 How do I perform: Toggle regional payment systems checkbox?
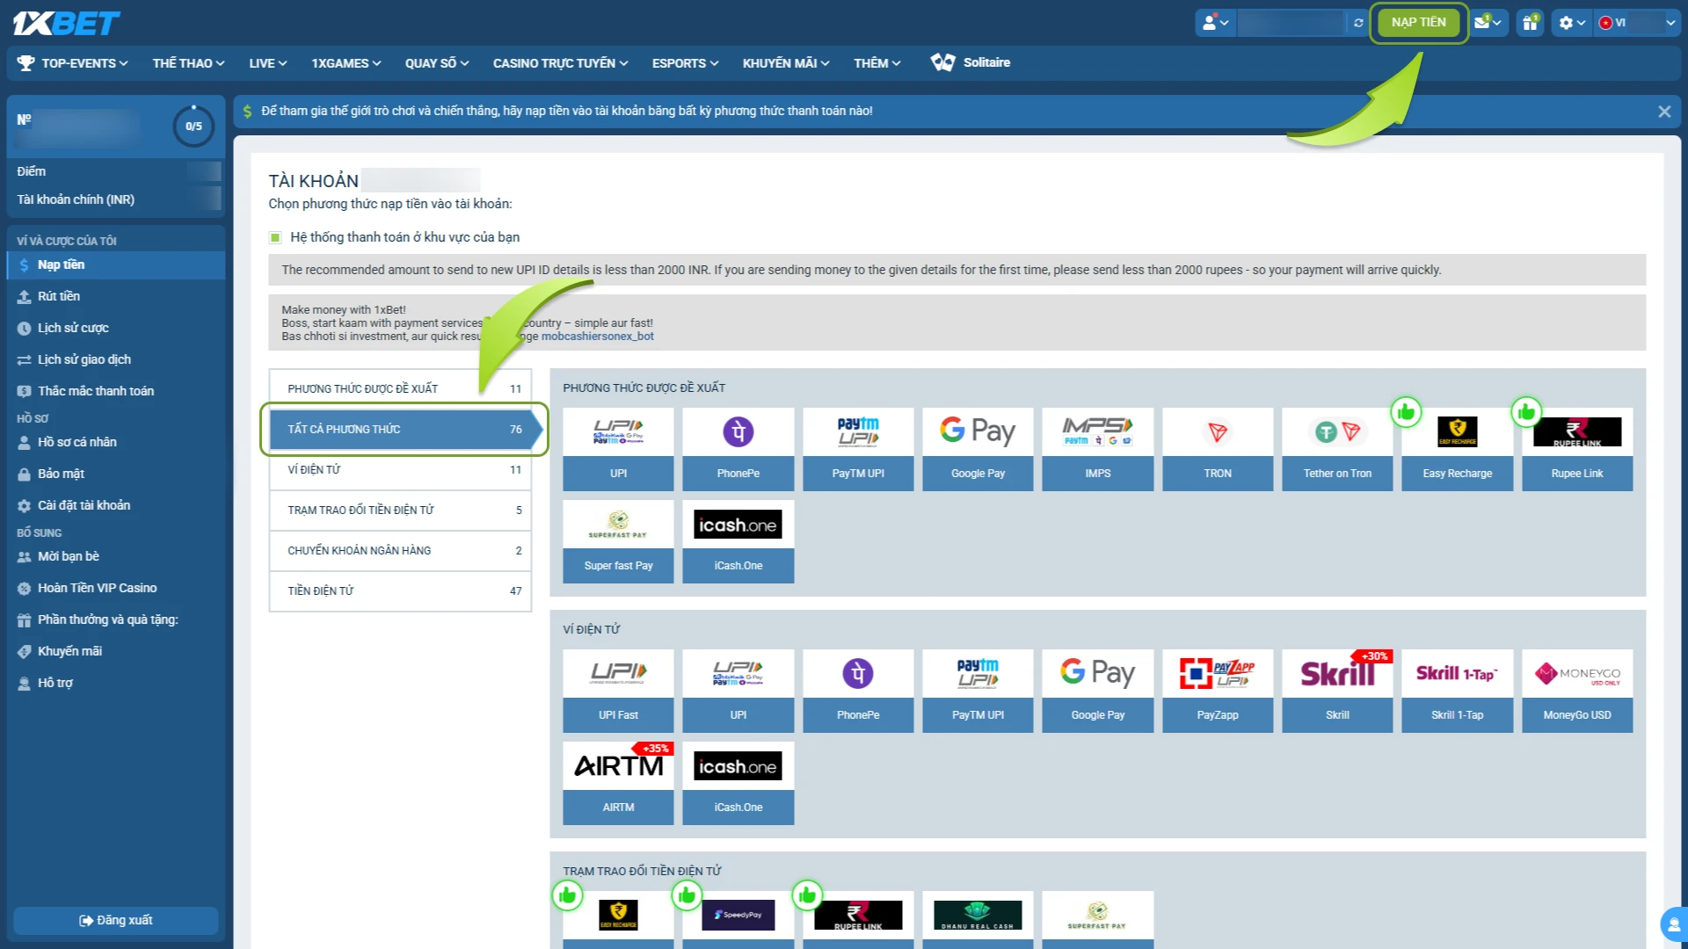point(275,237)
